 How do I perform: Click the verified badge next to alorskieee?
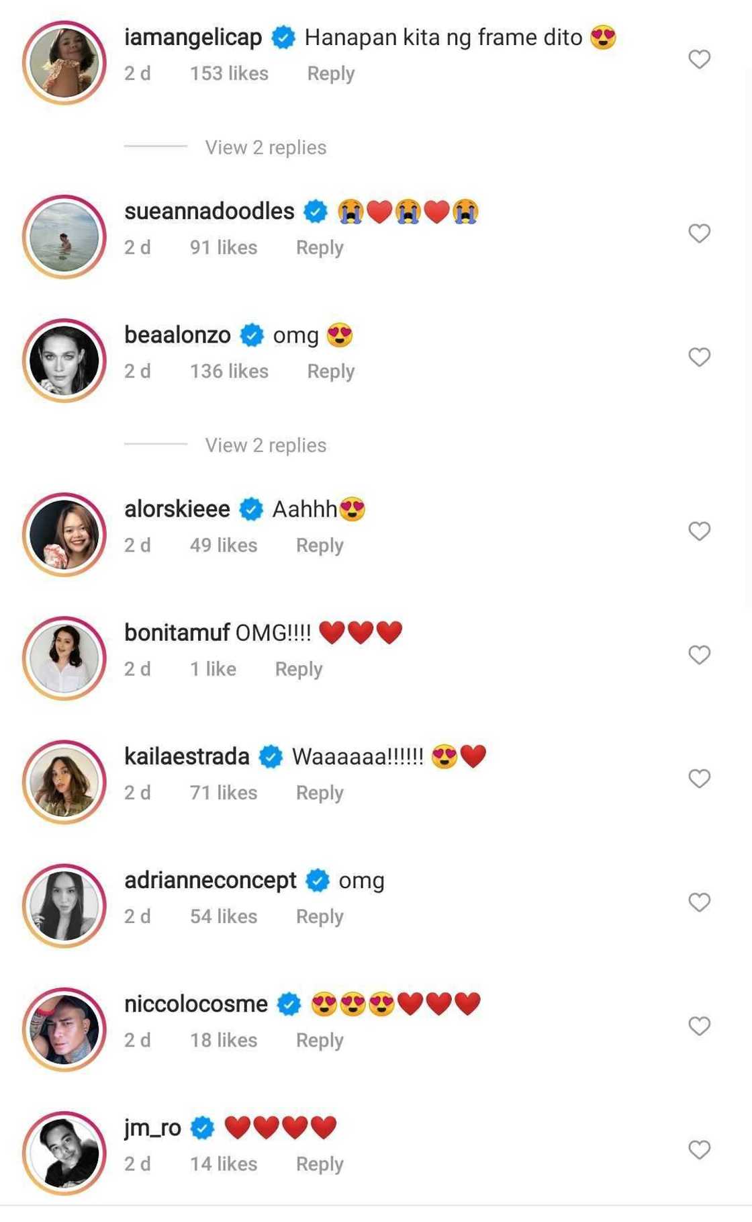(252, 509)
